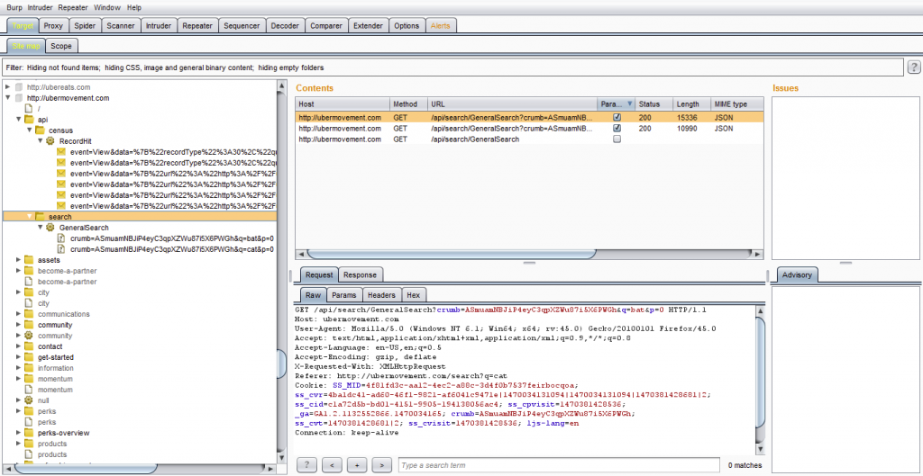Click the contact folder icon
Viewport: 923px width, 476px height.
(29, 346)
